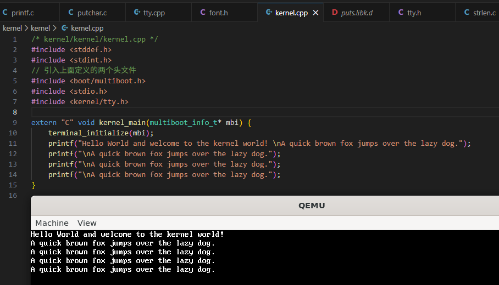Switch to the putchar.c tab
The image size is (499, 285).
click(x=92, y=12)
